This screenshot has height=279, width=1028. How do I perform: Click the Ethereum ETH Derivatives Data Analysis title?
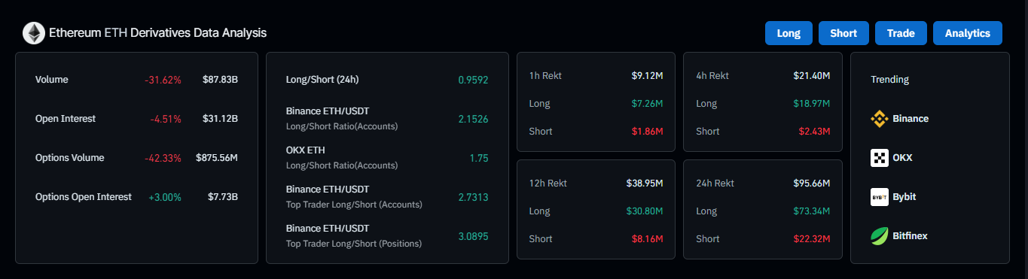coord(157,33)
